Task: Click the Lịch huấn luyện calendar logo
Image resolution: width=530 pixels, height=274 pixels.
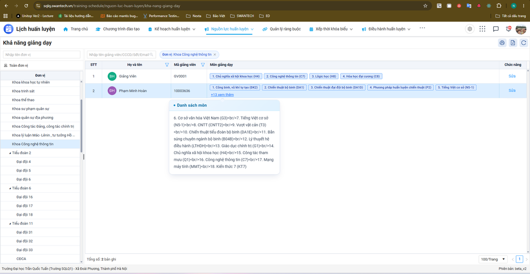Action: [x=8, y=29]
